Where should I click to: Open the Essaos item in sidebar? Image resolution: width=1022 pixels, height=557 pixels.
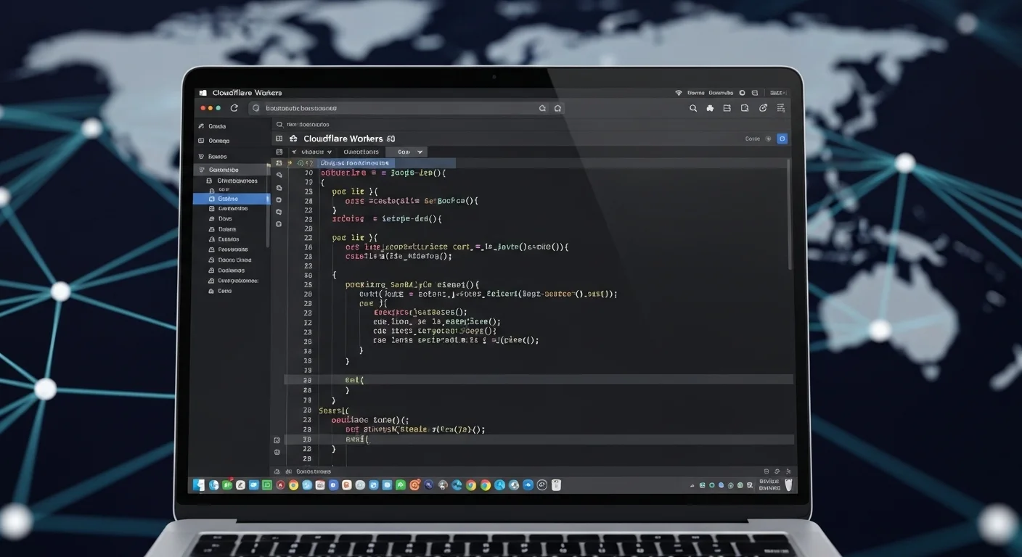[229, 239]
